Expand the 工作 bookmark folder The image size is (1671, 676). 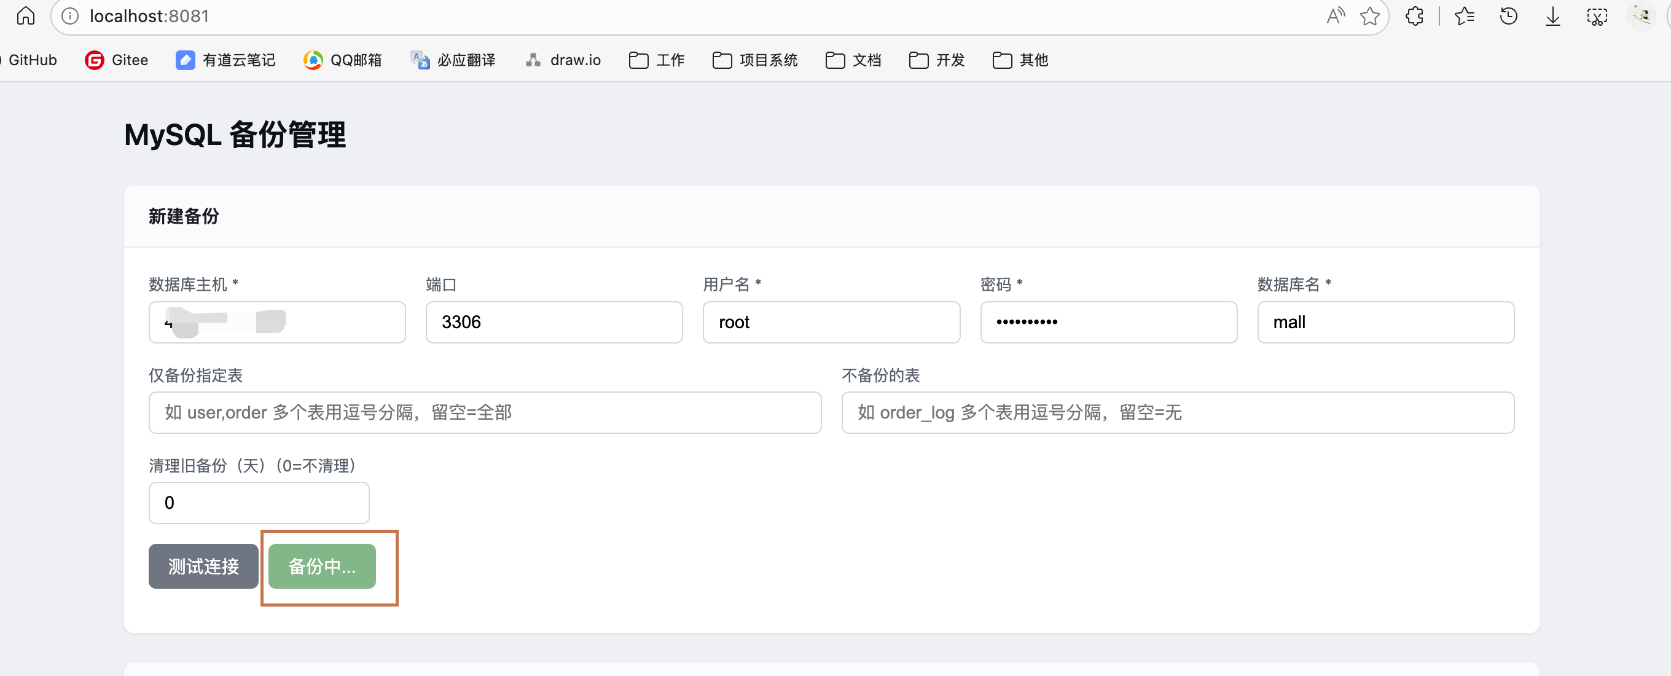pos(657,60)
